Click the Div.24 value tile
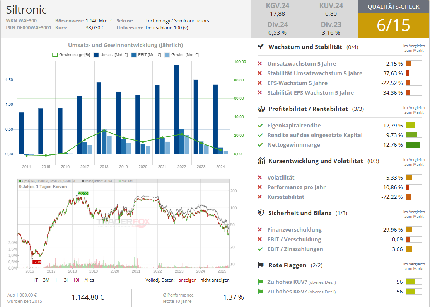 point(278,29)
